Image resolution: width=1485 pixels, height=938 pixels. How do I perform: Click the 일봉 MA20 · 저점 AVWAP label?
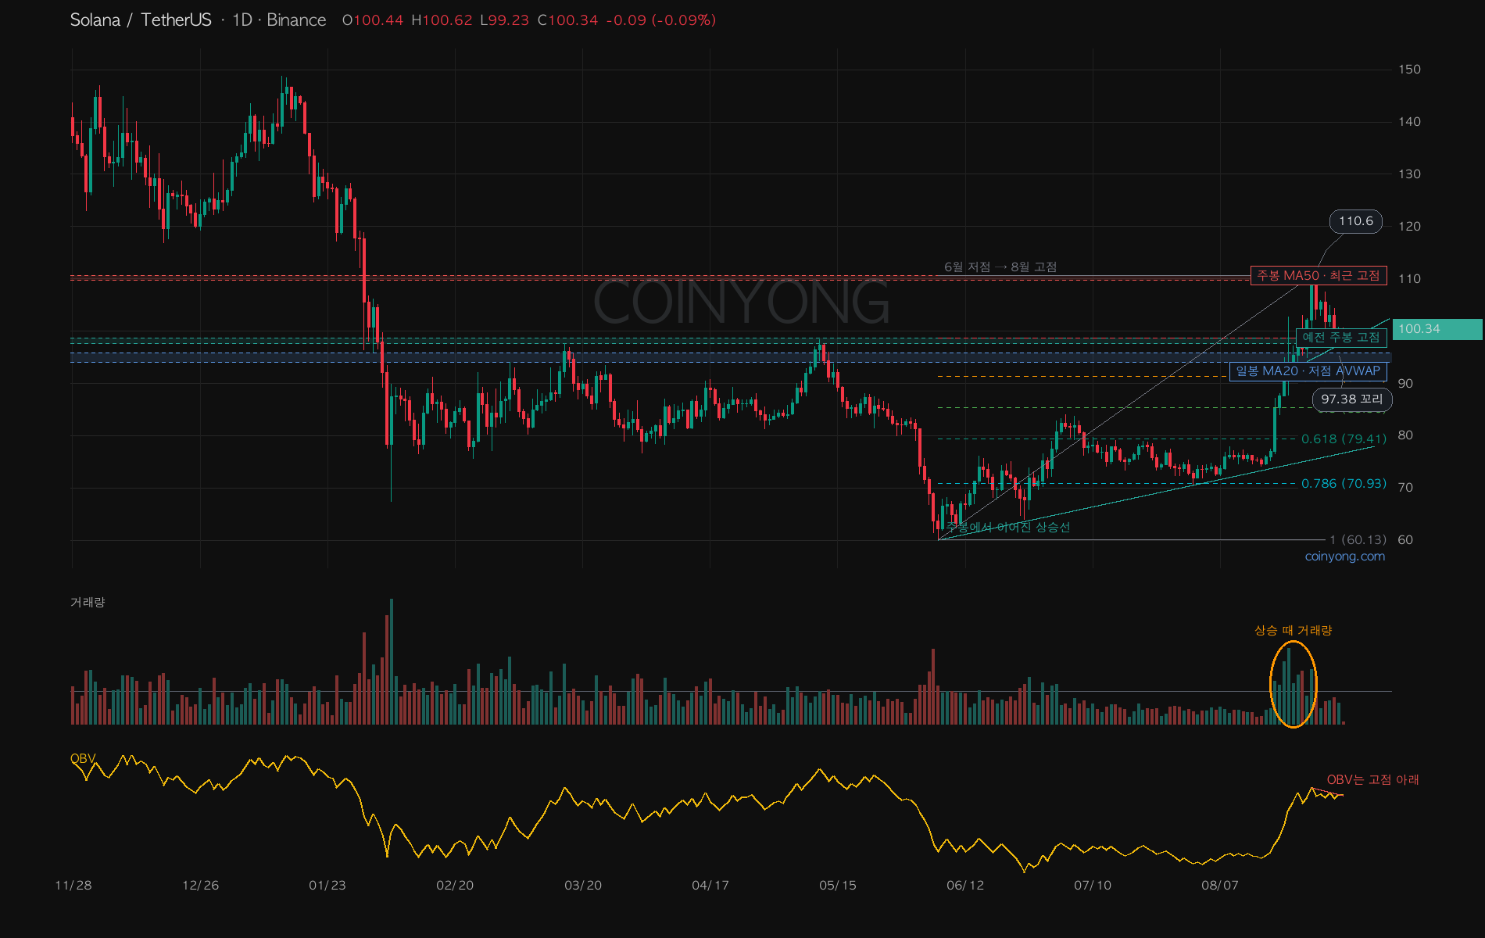(x=1308, y=371)
